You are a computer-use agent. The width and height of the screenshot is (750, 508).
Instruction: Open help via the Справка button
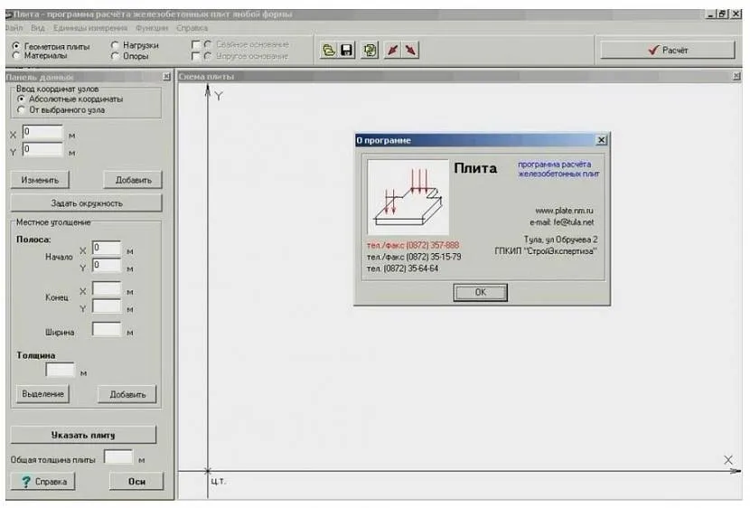pyautogui.click(x=42, y=482)
